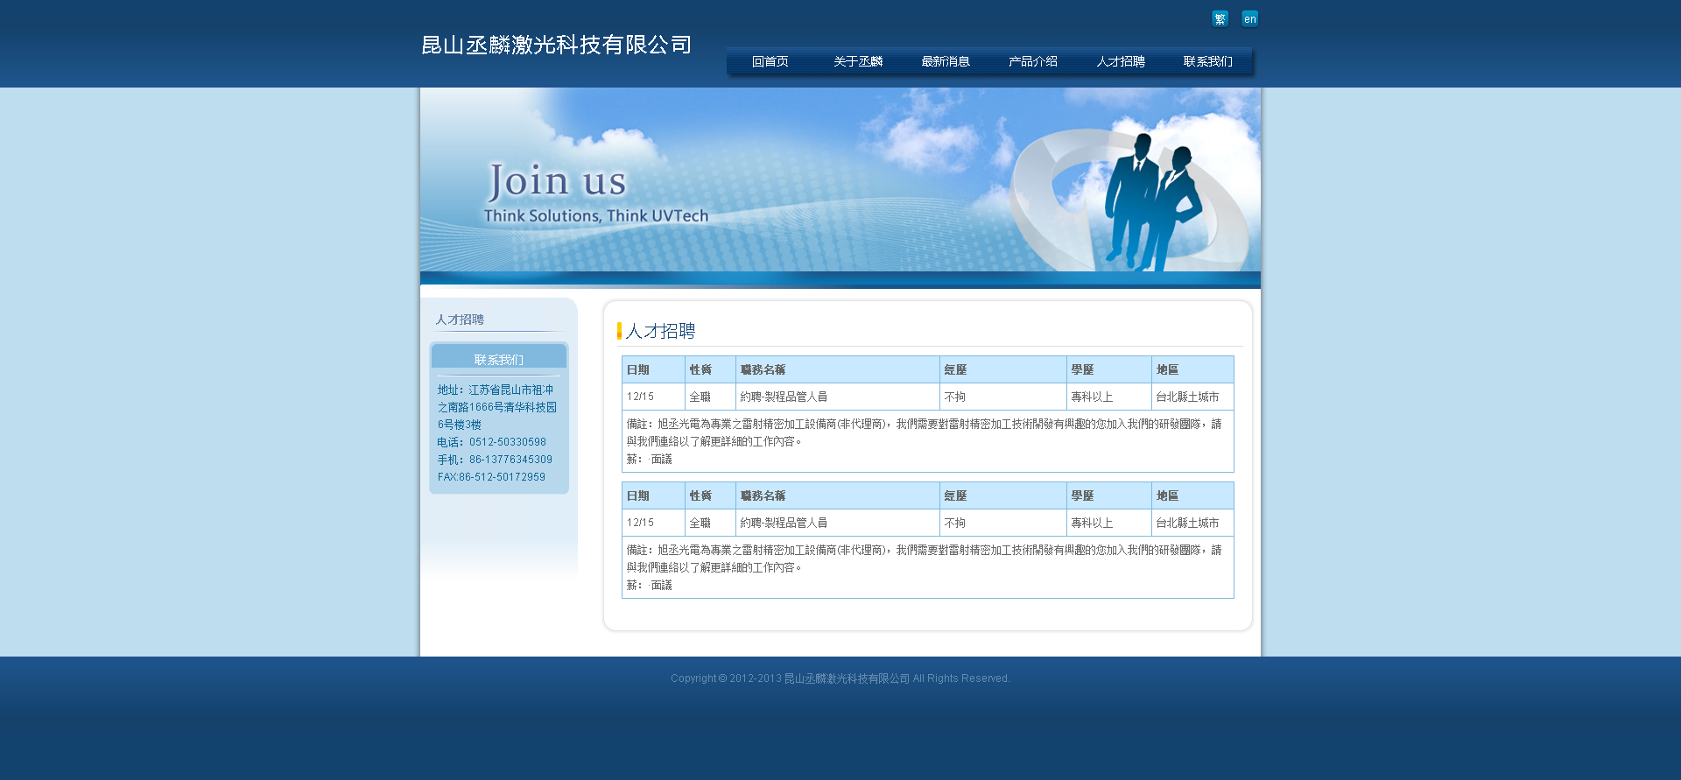This screenshot has height=780, width=1681.
Task: Click the 人才招聘 heading in main content
Action: pyautogui.click(x=660, y=331)
